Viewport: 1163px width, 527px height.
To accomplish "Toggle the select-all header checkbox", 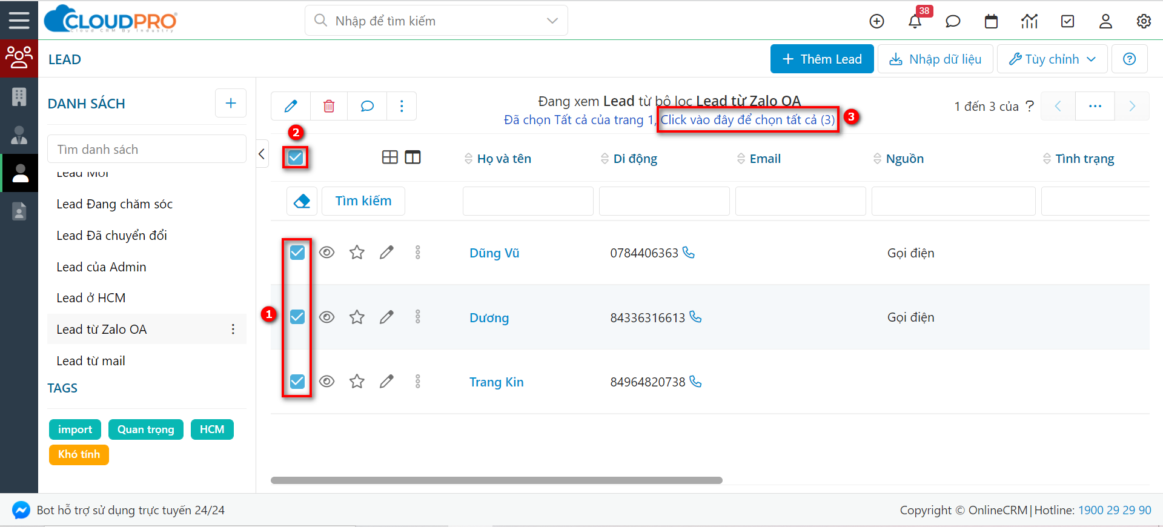I will (x=296, y=157).
